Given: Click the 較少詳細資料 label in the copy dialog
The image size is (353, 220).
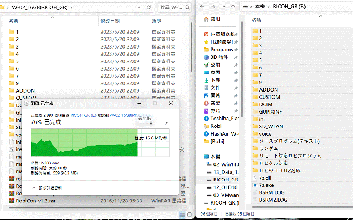Looking at the screenshot, I should (x=50, y=188).
